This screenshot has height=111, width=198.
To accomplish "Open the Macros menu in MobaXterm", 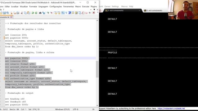I will (x=124, y=6).
